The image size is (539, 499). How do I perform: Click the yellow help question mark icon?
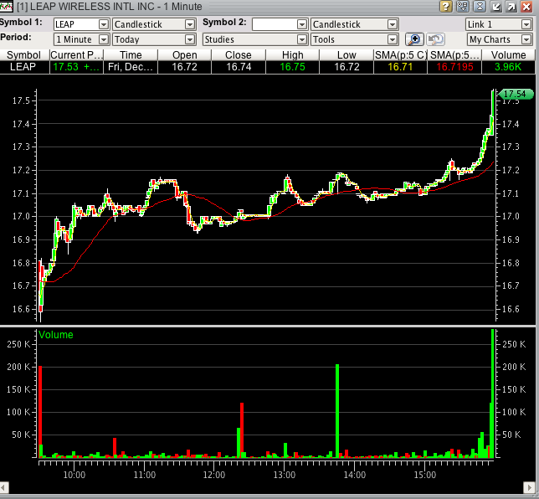445,7
